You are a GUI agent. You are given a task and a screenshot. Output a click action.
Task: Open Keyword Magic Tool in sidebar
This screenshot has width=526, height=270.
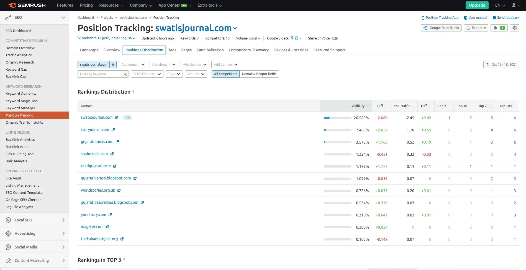[22, 101]
